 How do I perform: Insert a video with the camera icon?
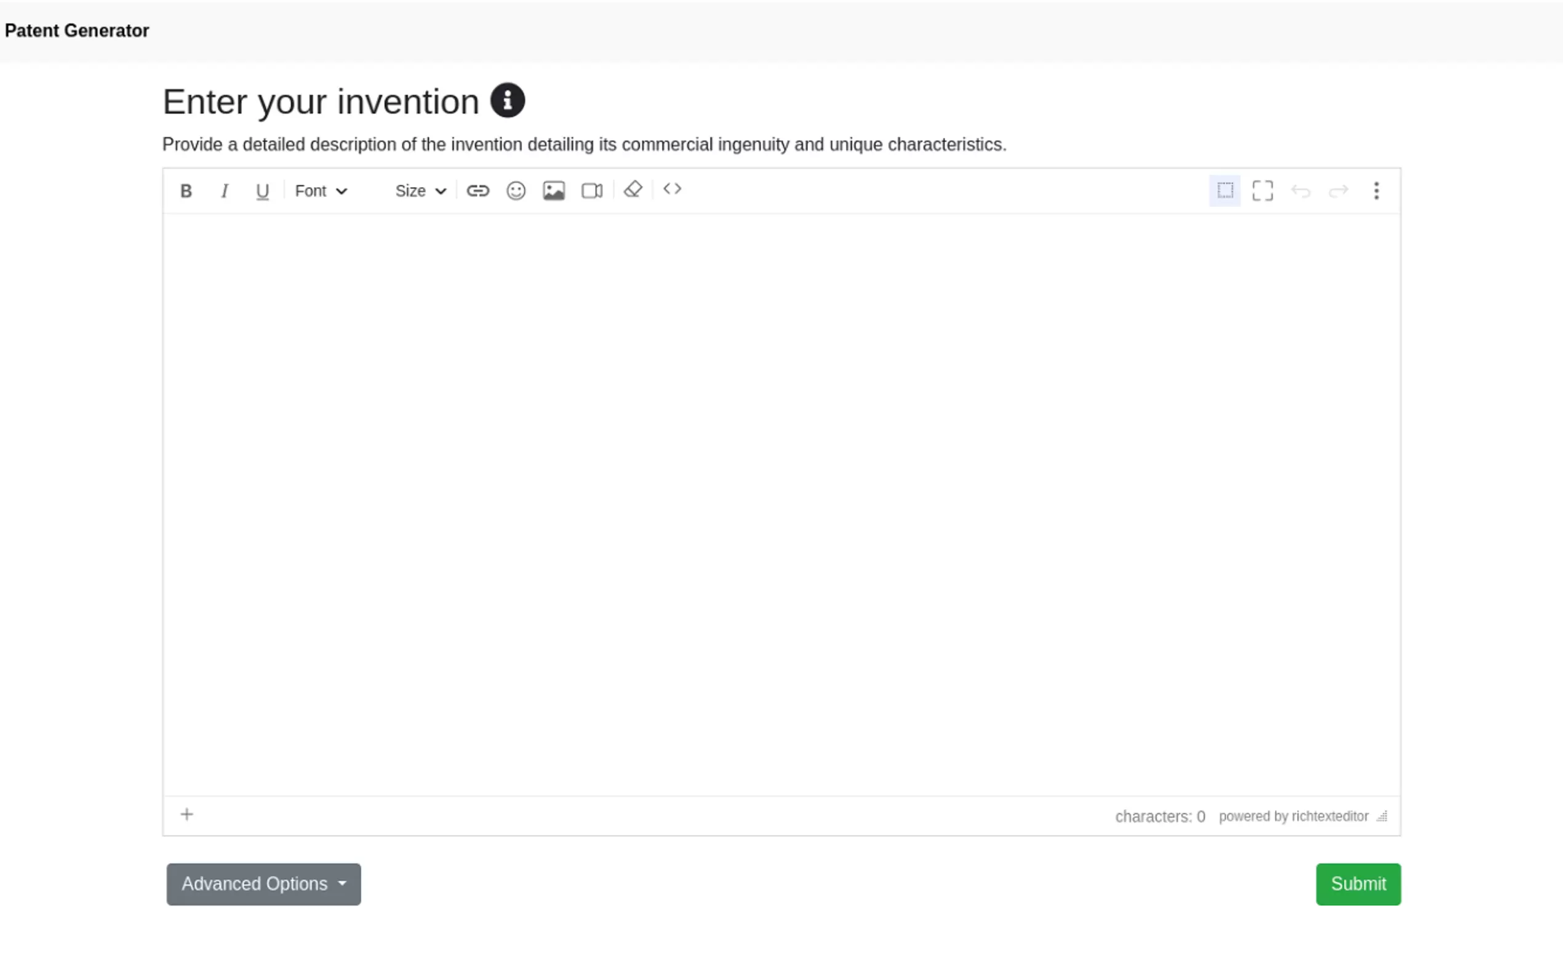point(592,191)
